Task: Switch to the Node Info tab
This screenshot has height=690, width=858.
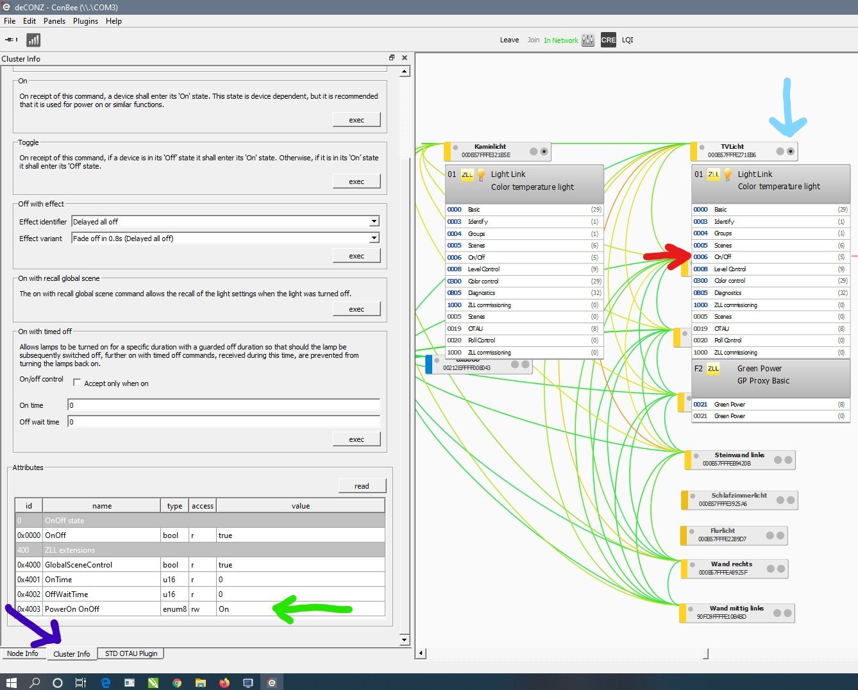Action: [22, 653]
